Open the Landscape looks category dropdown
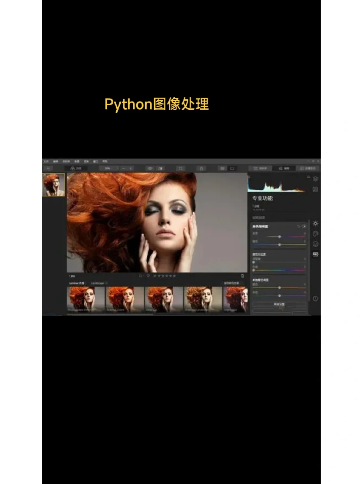This screenshot has width=363, height=484. [99, 283]
